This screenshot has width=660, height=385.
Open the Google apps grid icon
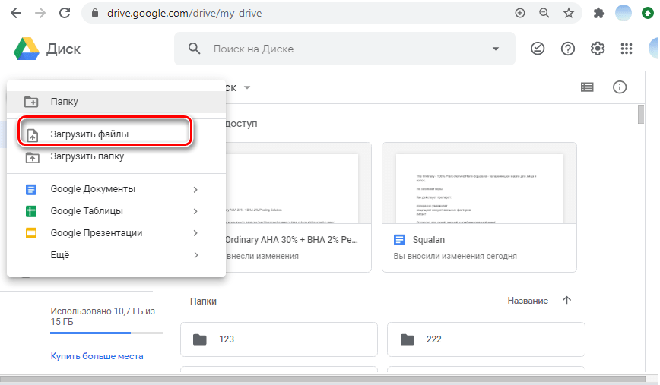627,49
